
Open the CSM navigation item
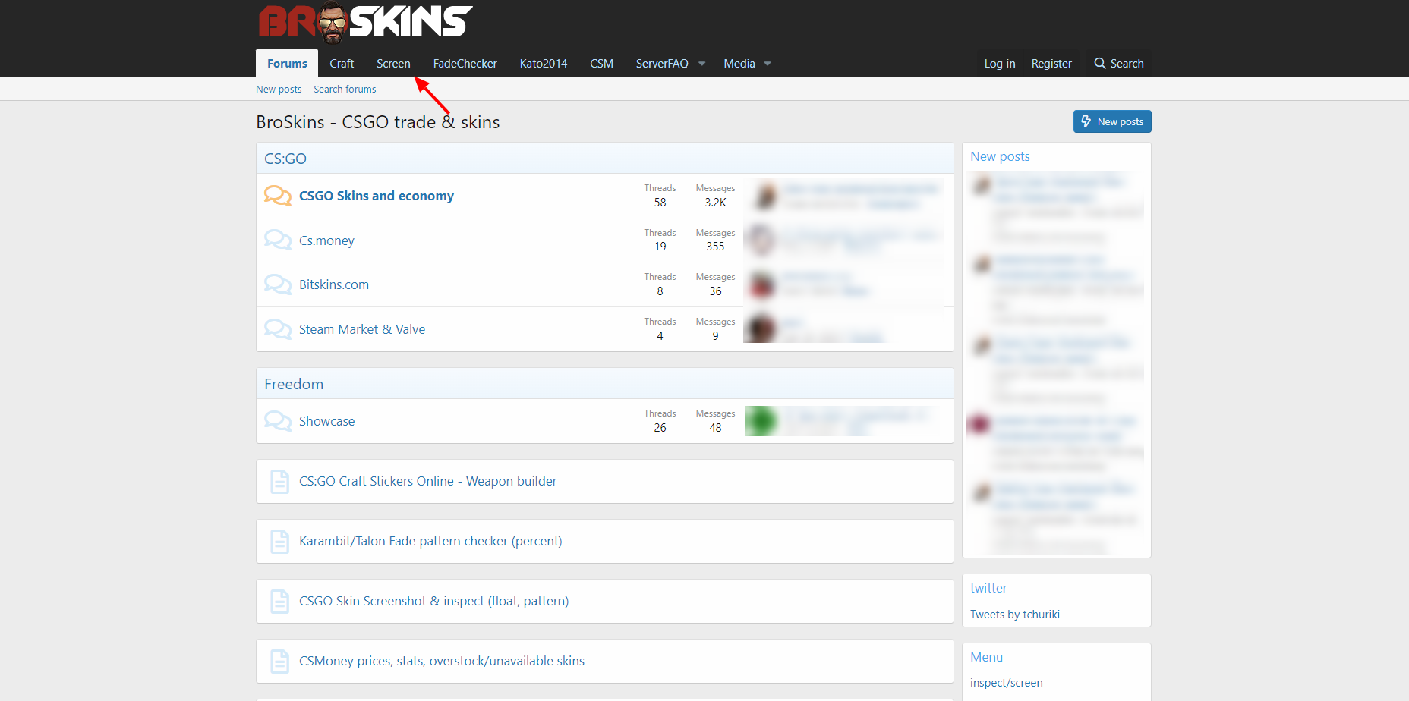[x=602, y=64]
